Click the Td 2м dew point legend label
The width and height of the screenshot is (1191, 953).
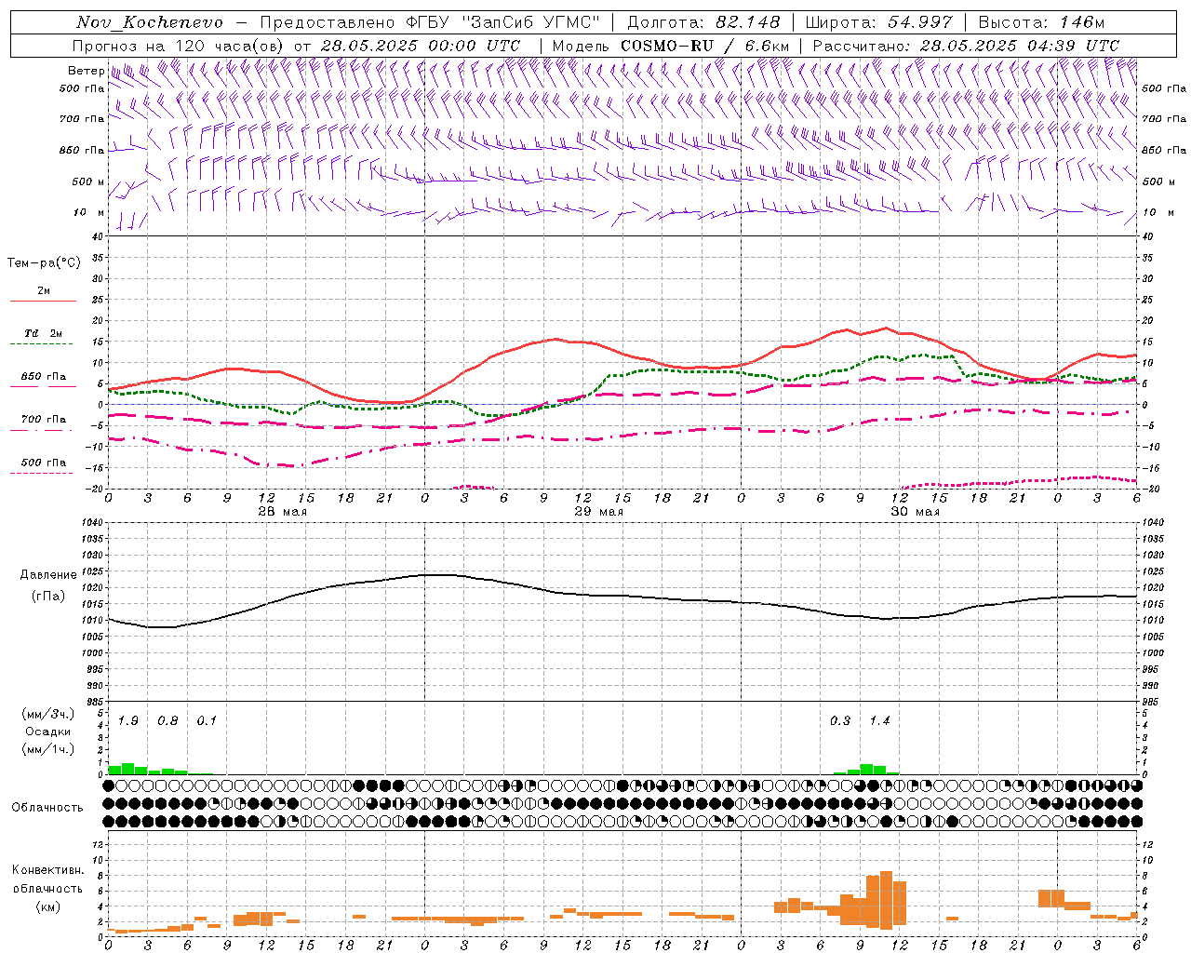click(x=44, y=333)
